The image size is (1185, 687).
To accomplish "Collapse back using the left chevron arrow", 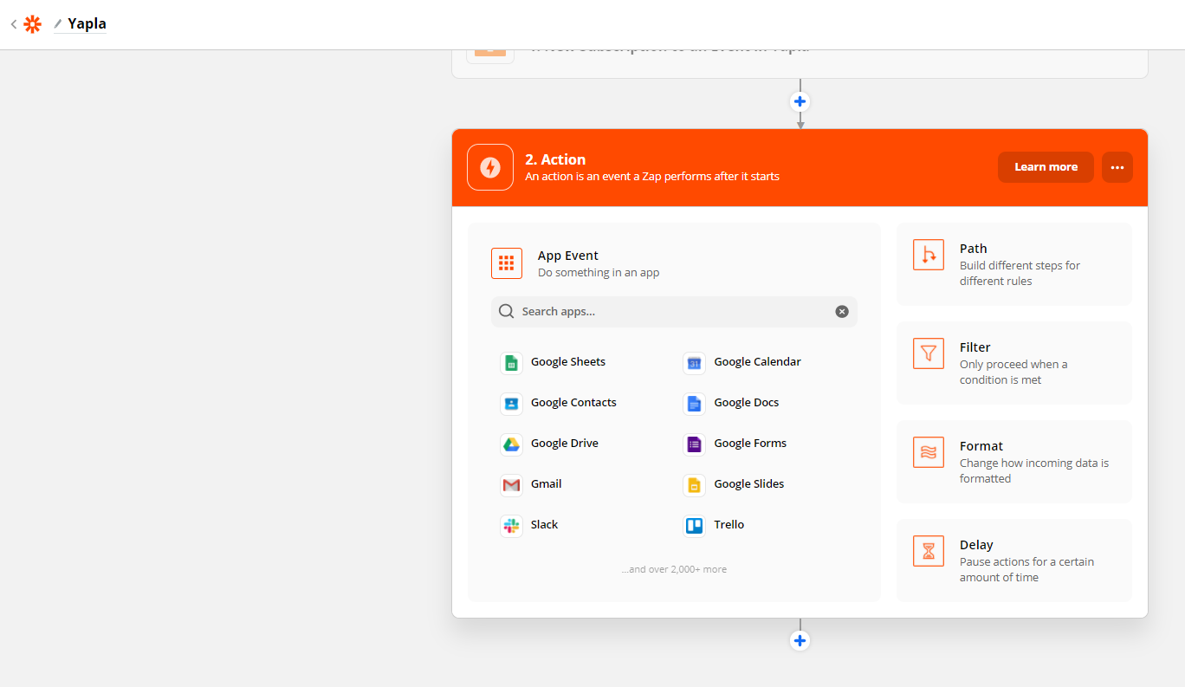I will (12, 23).
